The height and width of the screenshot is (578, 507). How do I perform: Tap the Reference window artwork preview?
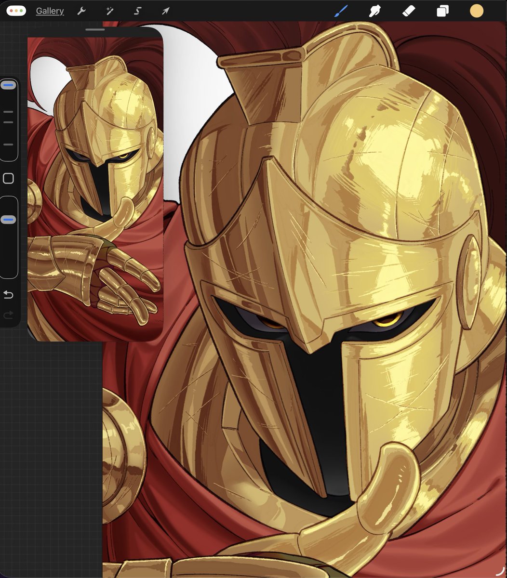[95, 189]
